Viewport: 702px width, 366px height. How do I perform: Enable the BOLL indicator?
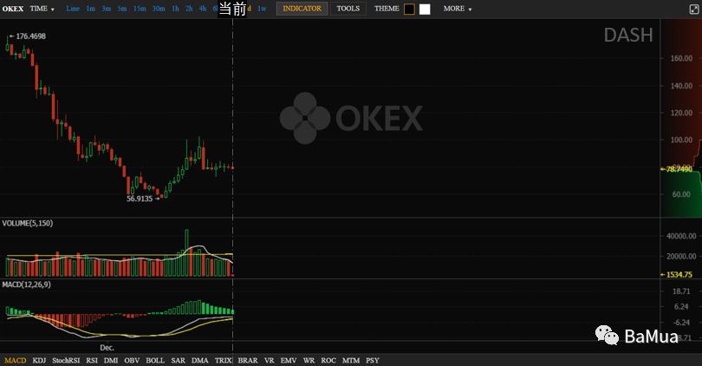click(x=155, y=360)
